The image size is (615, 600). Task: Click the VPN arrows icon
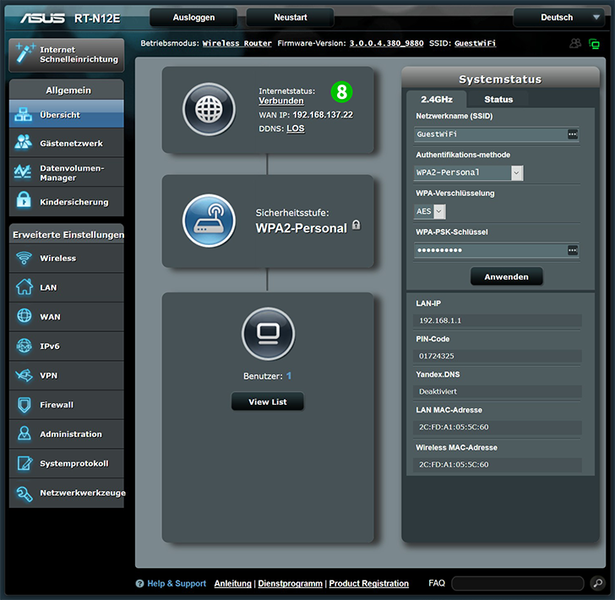click(x=24, y=375)
